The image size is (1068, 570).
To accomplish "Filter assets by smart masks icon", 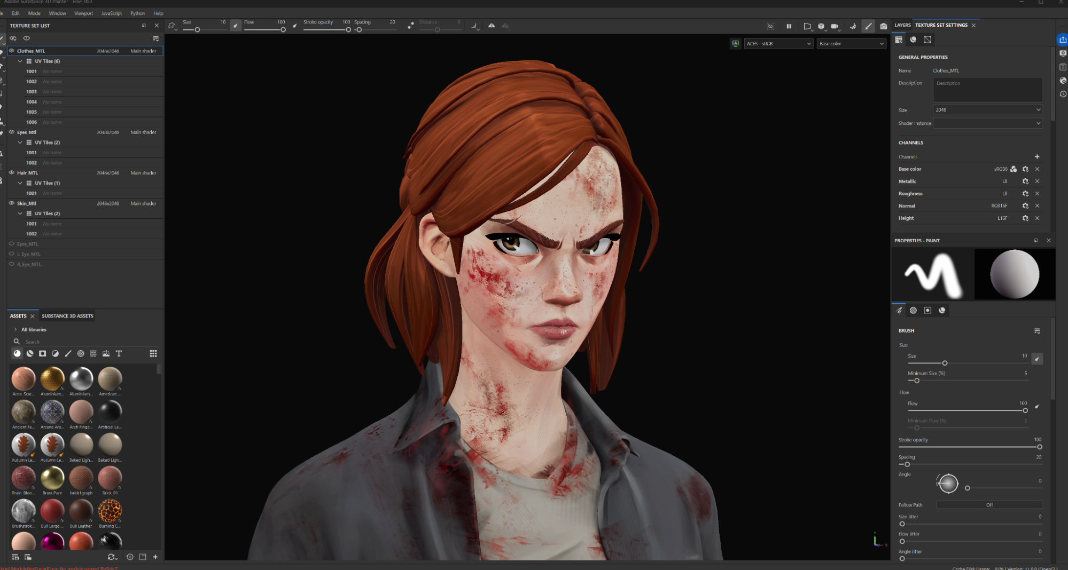I will coord(43,353).
